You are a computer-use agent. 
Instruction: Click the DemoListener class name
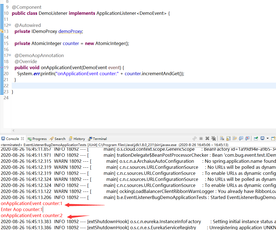pyautogui.click(x=53, y=13)
